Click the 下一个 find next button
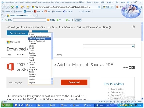Screen dimensions: 144x108 click(x=60, y=20)
